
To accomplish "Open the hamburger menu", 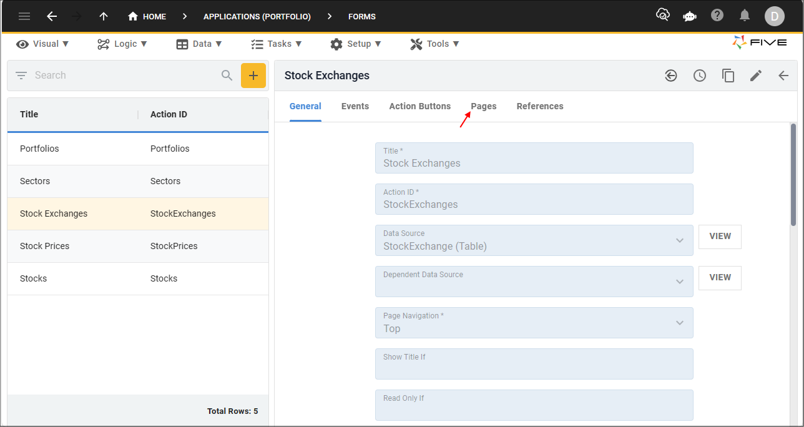I will tap(24, 16).
